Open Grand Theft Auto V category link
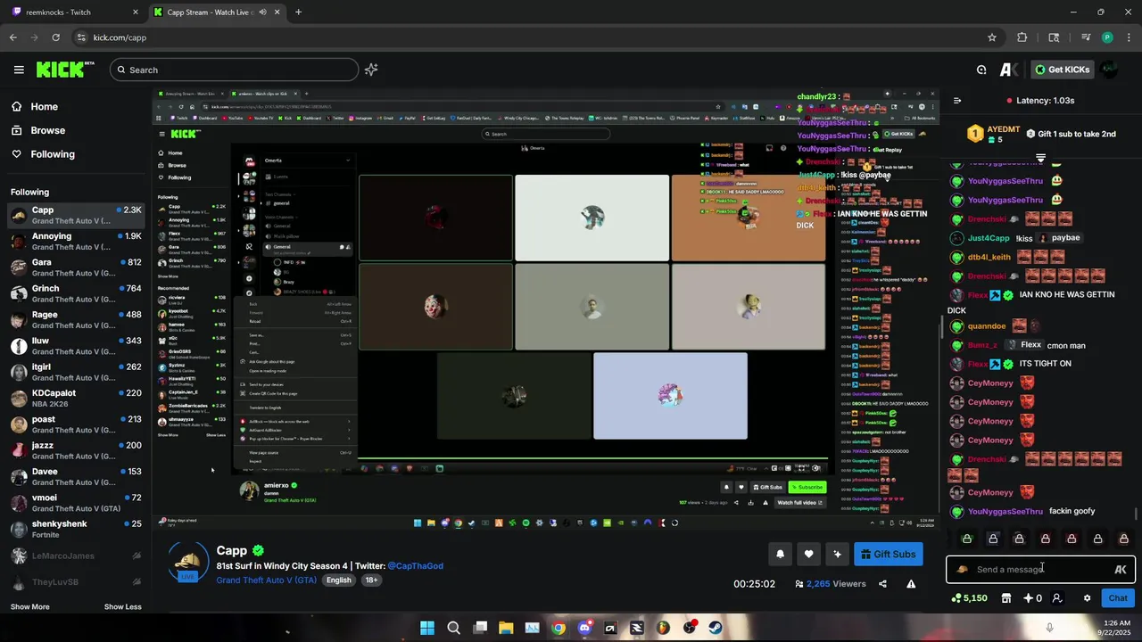Viewport: 1142px width, 642px height. [x=267, y=580]
